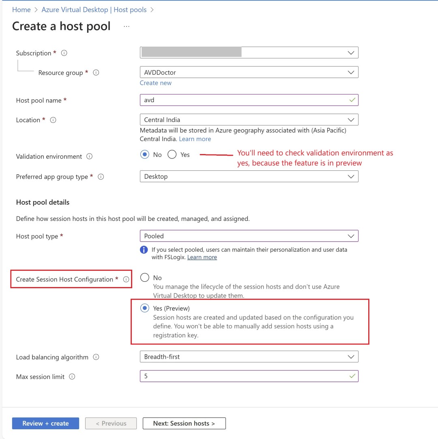This screenshot has height=439, width=438.
Task: Click the Validation environment info icon
Action: [89, 156]
